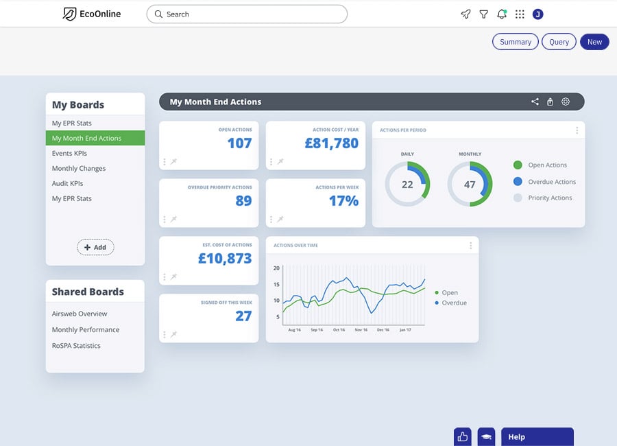Click the EcoOnline logo
This screenshot has height=446, width=617.
92,14
